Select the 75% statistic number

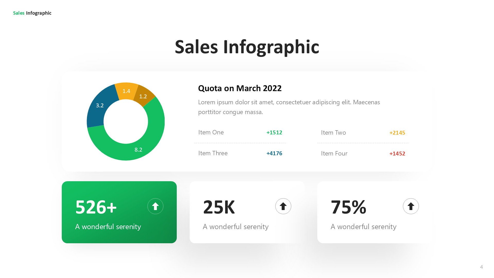(x=348, y=207)
